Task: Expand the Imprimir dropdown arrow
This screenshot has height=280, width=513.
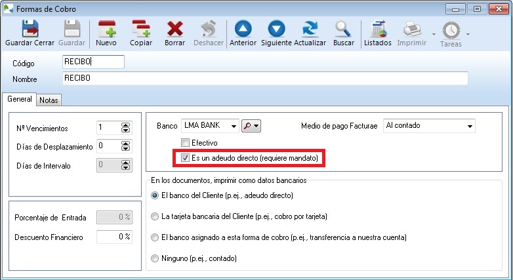Action: (x=434, y=34)
